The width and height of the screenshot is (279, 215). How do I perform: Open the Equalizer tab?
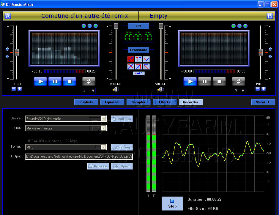tap(112, 102)
